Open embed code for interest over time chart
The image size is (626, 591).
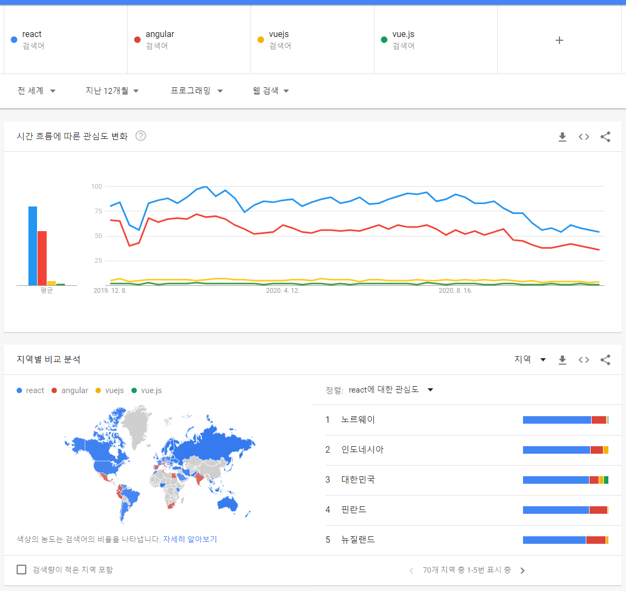coord(584,137)
